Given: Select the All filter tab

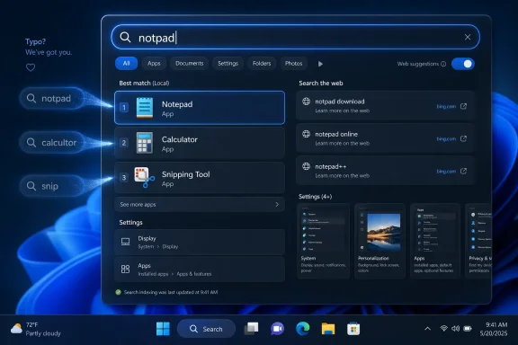Looking at the screenshot, I should point(126,64).
